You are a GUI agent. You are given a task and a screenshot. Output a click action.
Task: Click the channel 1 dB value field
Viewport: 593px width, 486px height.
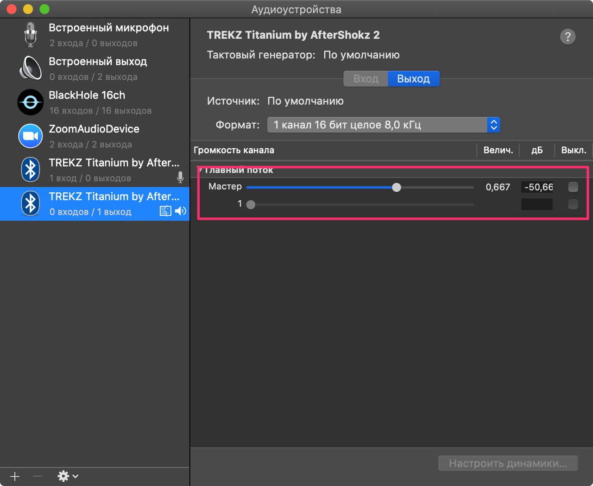tap(537, 204)
